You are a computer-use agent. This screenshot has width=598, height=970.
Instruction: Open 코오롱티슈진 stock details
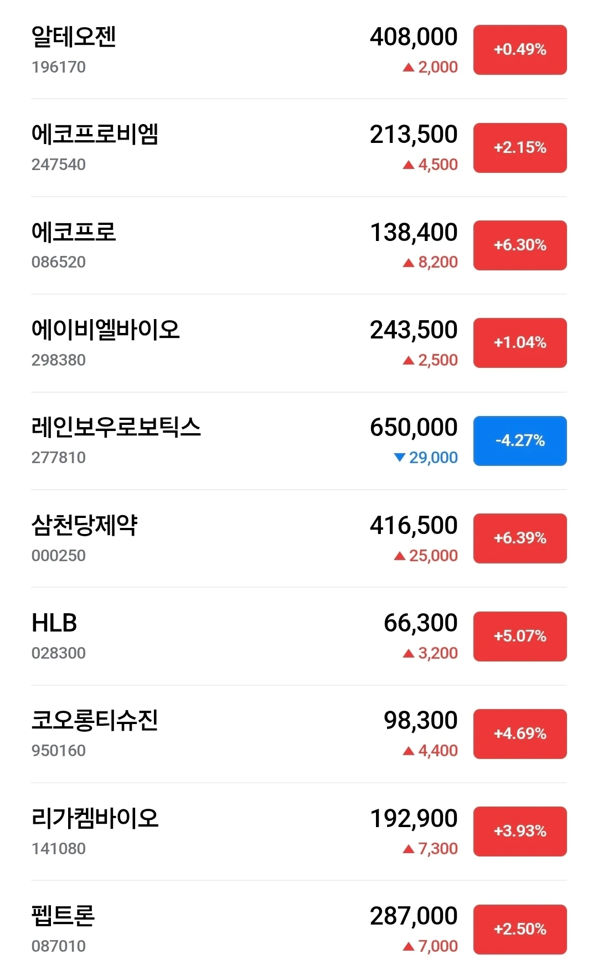point(299,734)
